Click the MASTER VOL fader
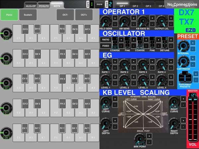This screenshot has width=199, height=149. point(193,117)
